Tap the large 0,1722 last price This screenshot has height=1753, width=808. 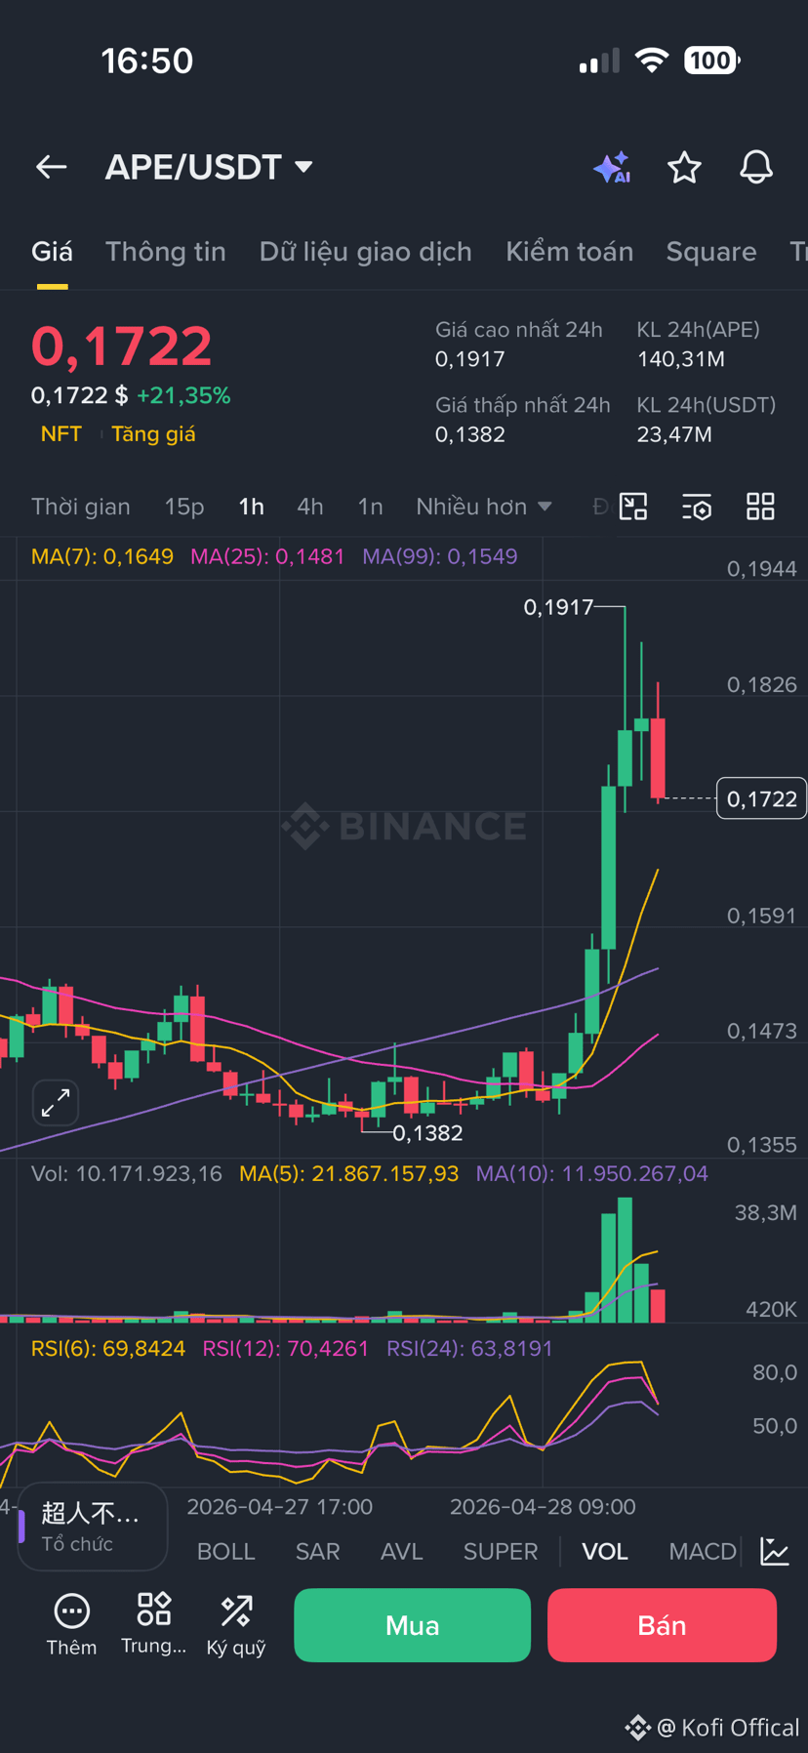[x=122, y=346]
